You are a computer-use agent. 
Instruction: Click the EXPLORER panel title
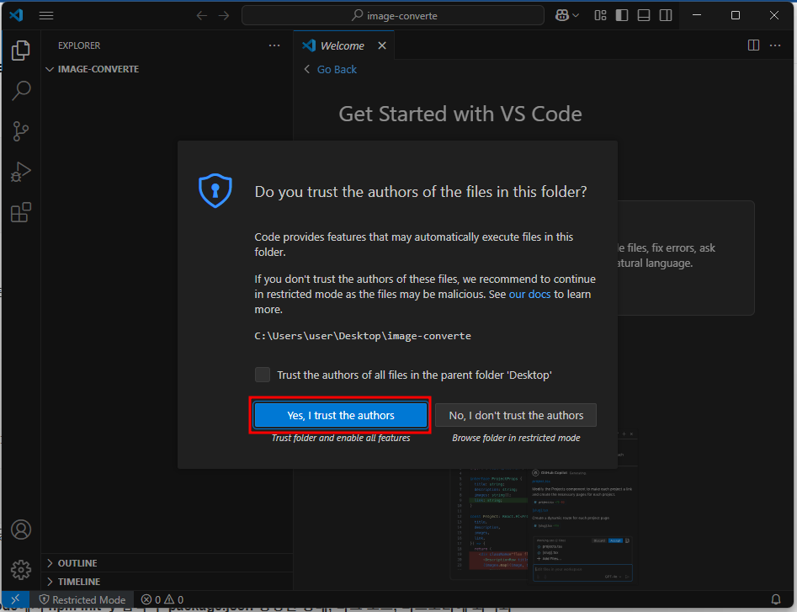pos(79,45)
